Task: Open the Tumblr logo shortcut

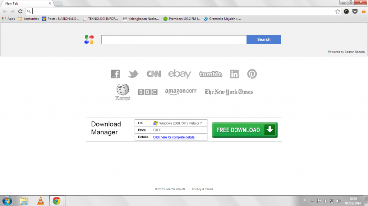Action: (x=211, y=74)
